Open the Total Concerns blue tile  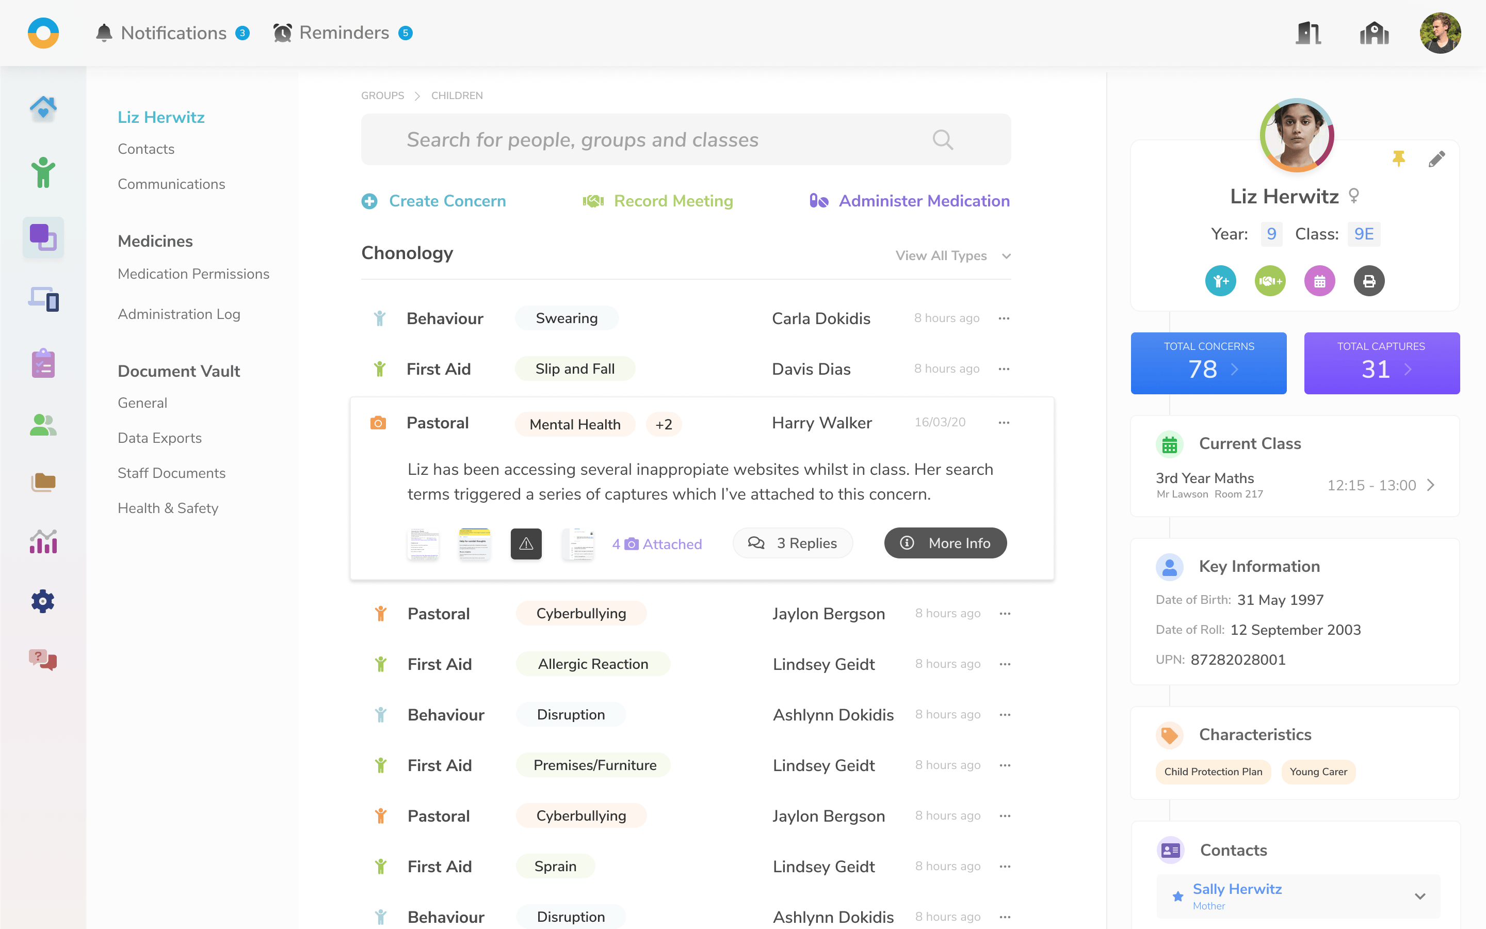(x=1208, y=363)
